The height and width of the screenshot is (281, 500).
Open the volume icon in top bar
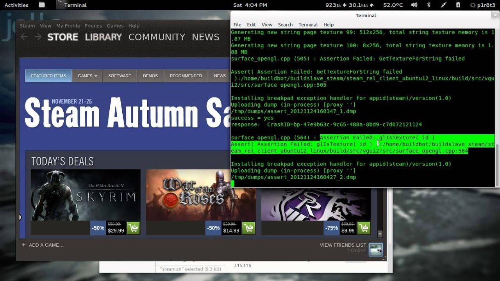(x=414, y=5)
